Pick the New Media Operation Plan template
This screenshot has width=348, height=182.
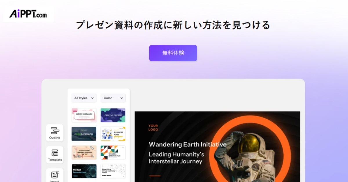(113, 153)
